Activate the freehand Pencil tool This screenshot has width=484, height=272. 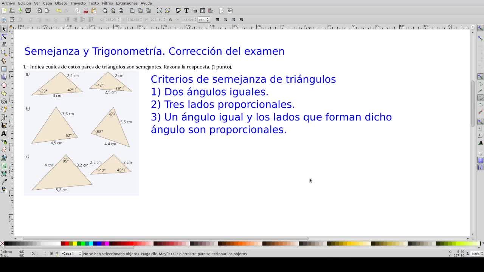tap(4, 110)
